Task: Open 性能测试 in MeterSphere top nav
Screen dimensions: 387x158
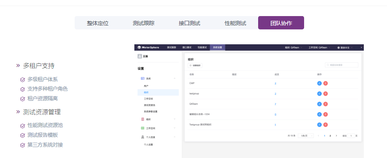Action: coord(202,47)
